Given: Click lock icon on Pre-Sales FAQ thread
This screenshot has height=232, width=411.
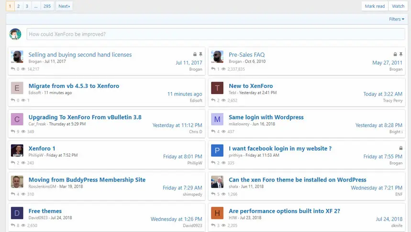Looking at the screenshot, I should (x=395, y=54).
